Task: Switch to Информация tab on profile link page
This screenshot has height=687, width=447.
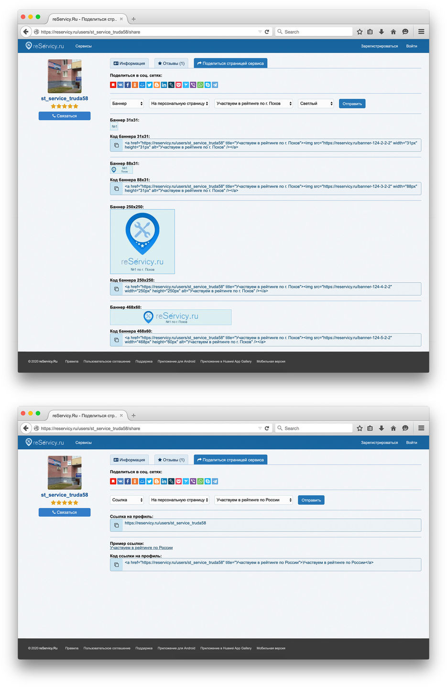Action: 129,460
